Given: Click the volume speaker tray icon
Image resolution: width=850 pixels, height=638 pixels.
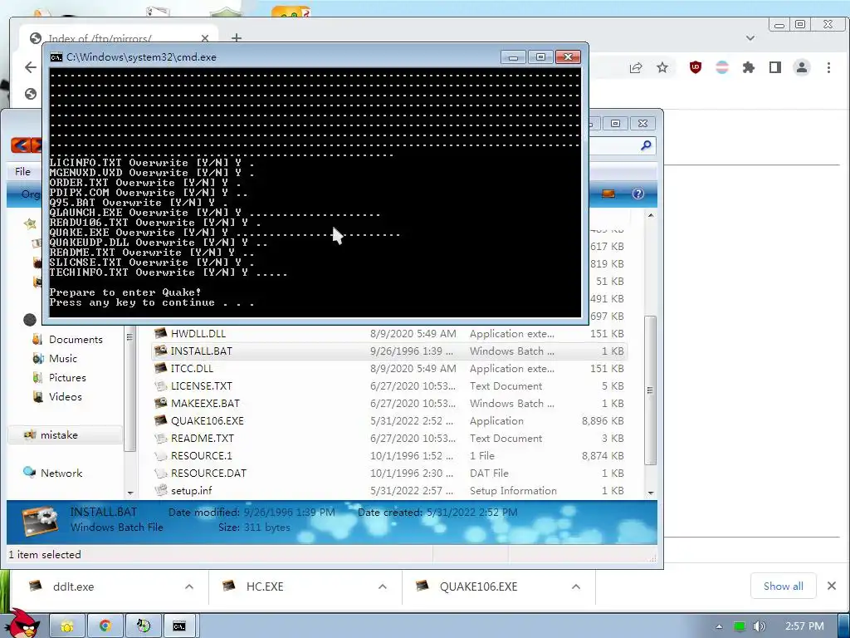Looking at the screenshot, I should coord(760,626).
